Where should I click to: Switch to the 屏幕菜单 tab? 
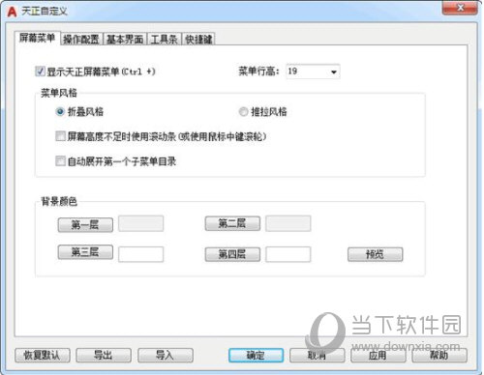coord(38,38)
